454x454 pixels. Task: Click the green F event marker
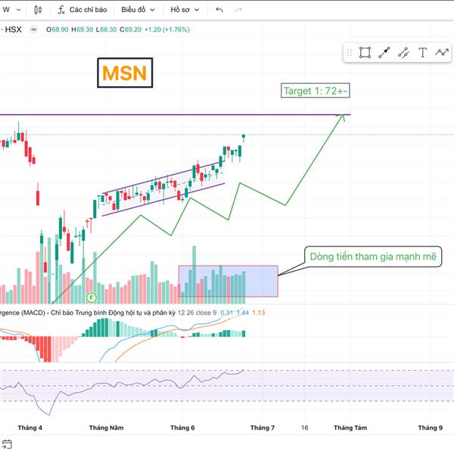[92, 297]
